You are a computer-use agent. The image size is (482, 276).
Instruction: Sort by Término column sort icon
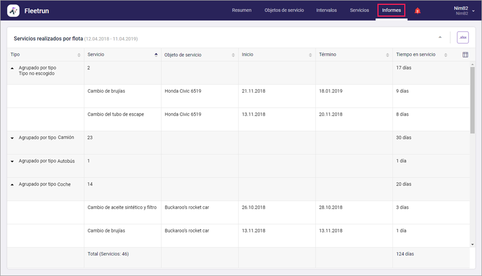pos(388,55)
